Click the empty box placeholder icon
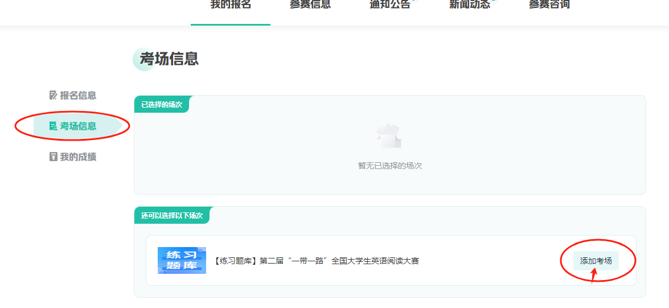This screenshot has width=669, height=308. [x=389, y=137]
